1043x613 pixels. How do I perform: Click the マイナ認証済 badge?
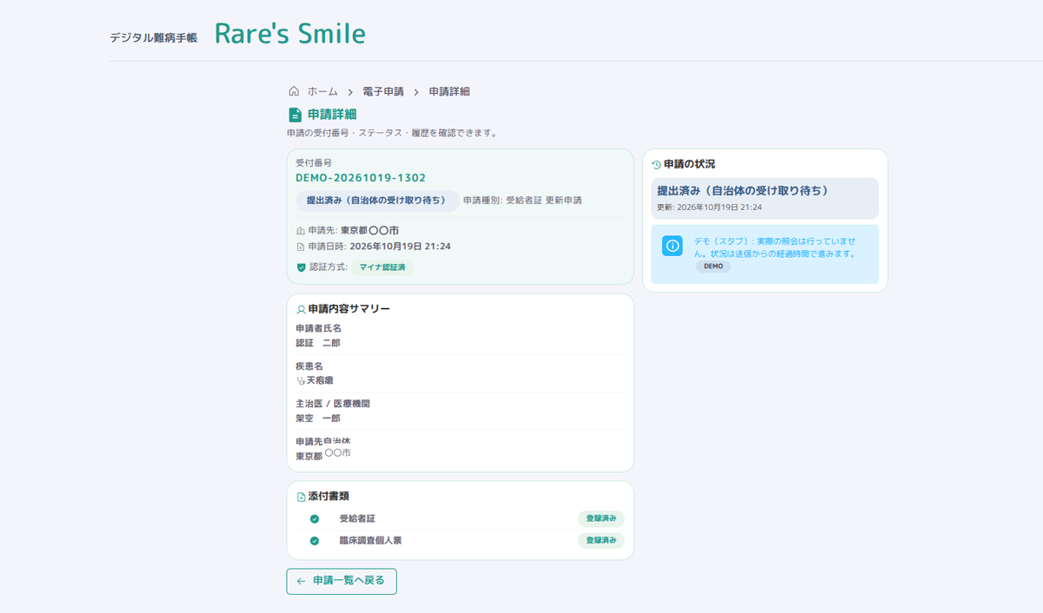pos(382,267)
